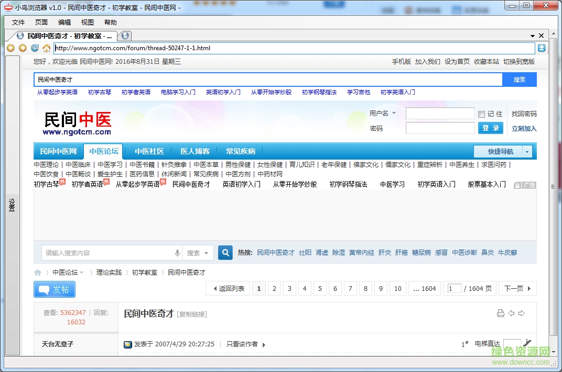The width and height of the screenshot is (562, 372).
Task: Open the printer icon on the thread
Action: tap(501, 312)
